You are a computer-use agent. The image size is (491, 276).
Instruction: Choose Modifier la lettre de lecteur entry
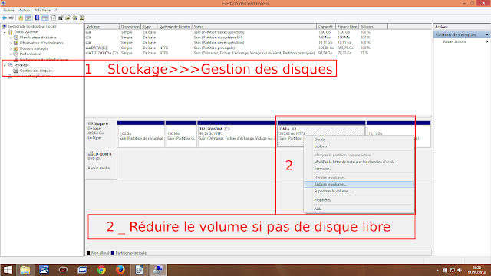(359, 162)
